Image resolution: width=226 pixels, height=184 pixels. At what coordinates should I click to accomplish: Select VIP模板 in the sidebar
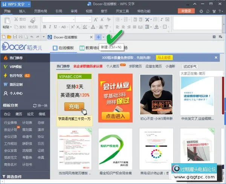point(15,67)
